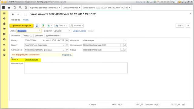This screenshot has width=194, height=109.
Task: Click into Комментарий text area
Action: [76, 68]
